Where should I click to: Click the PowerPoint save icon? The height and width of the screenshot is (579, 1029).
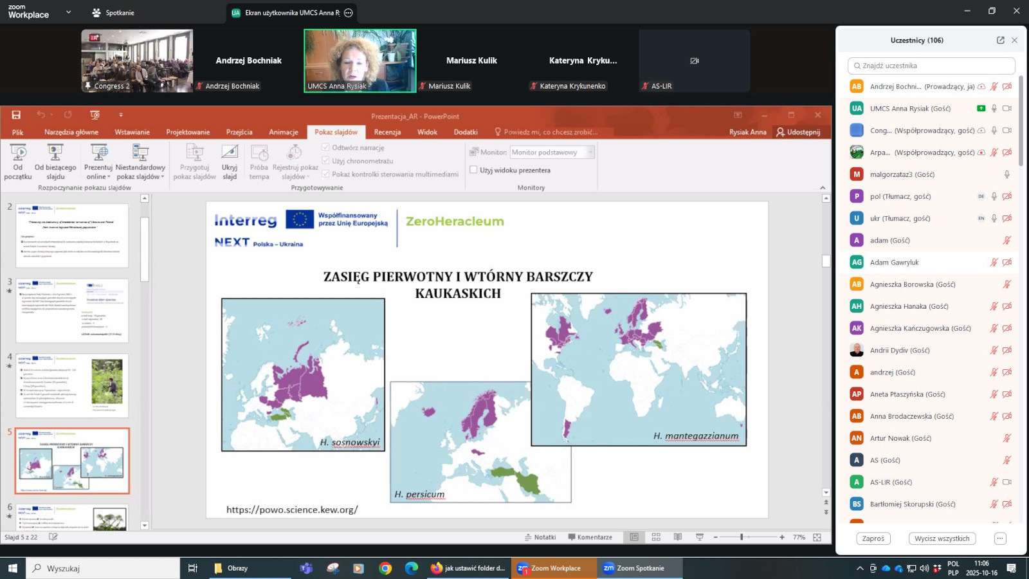click(16, 115)
